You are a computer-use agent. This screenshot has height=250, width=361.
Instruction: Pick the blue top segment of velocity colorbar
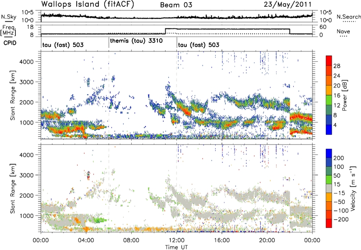[x=329, y=153]
